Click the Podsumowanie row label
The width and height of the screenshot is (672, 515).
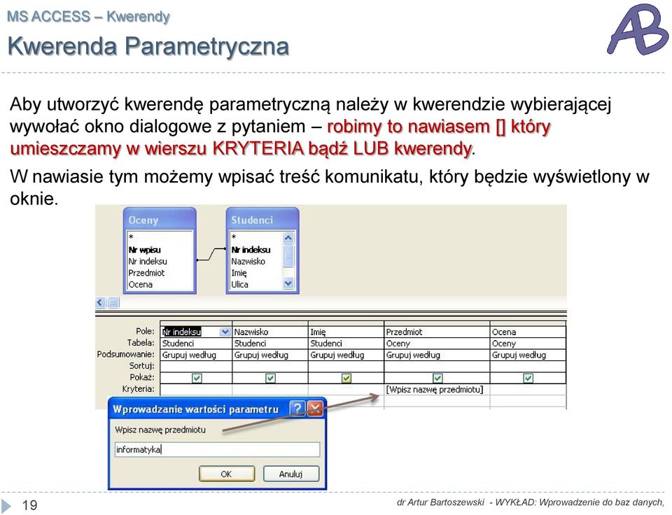(125, 354)
